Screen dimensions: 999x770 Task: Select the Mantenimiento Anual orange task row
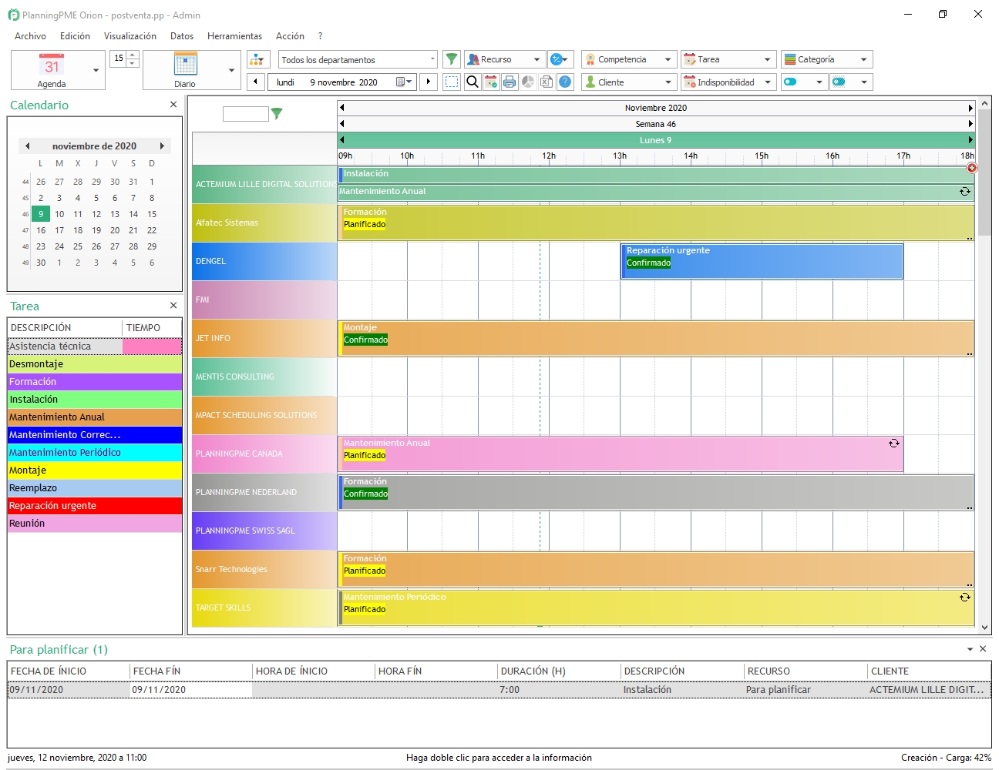pos(95,417)
